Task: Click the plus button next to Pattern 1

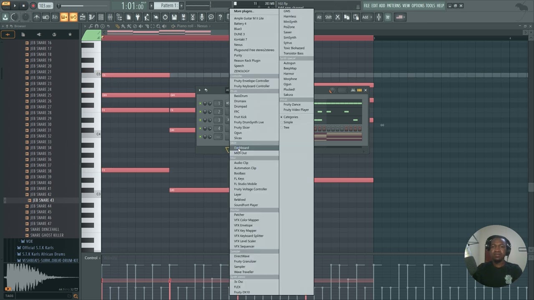Action: tap(181, 6)
